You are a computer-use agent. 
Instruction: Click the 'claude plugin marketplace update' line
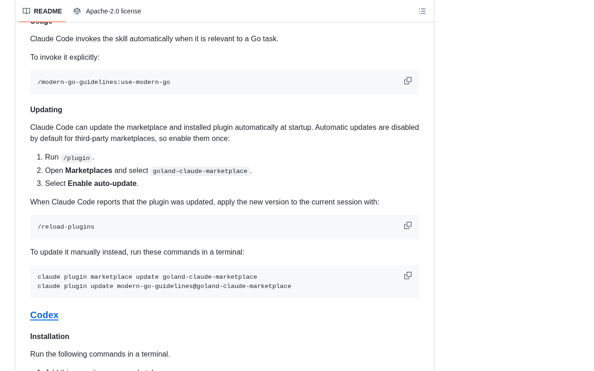tap(147, 277)
